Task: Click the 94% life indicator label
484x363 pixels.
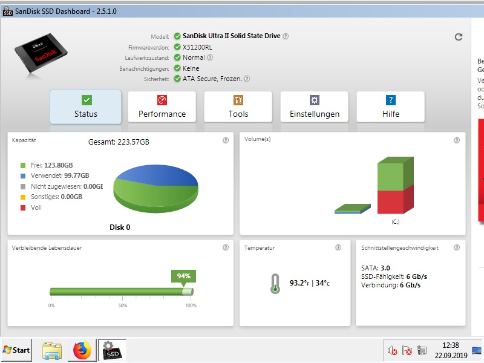Action: 184,276
